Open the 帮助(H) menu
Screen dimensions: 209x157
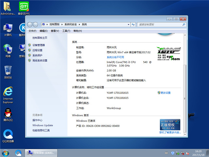coord(78,31)
